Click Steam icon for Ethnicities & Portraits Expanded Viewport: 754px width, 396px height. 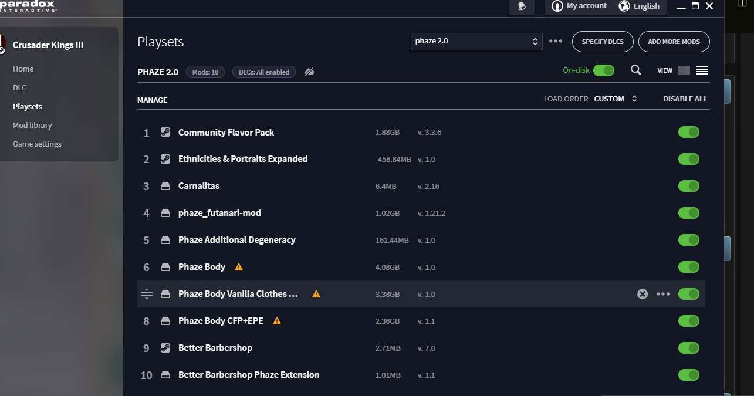coord(165,159)
